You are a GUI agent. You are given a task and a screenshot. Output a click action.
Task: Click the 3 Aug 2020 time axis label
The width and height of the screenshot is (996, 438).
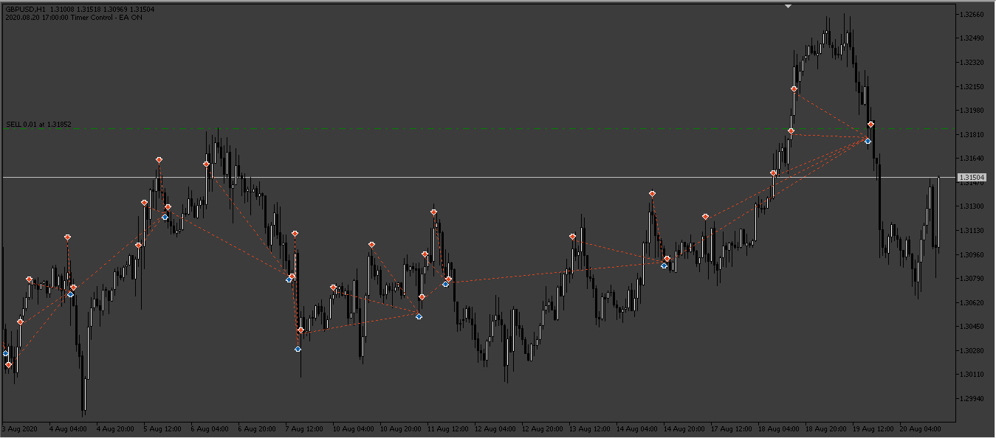20,428
